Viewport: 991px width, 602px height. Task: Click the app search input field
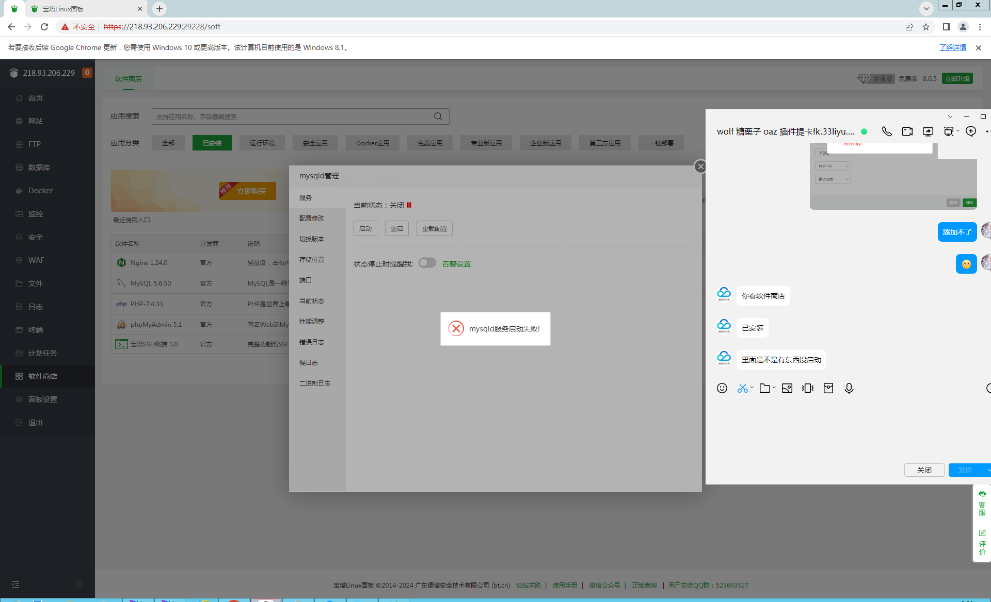point(300,116)
